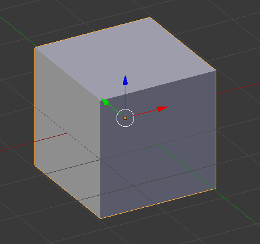Grab the green Y-axis gizmo arrow
The image size is (260, 244).
[x=105, y=102]
